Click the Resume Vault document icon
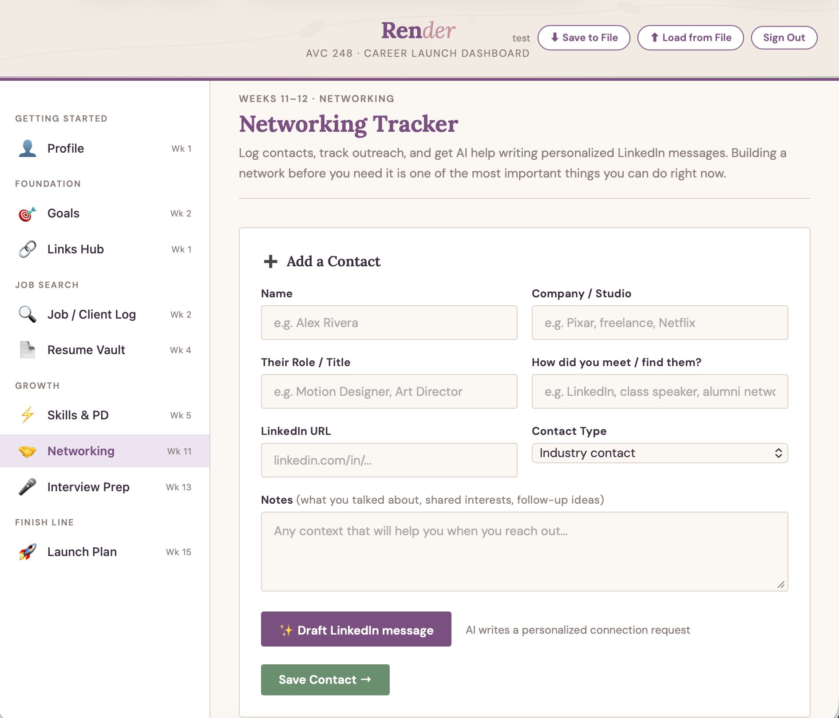 tap(28, 350)
